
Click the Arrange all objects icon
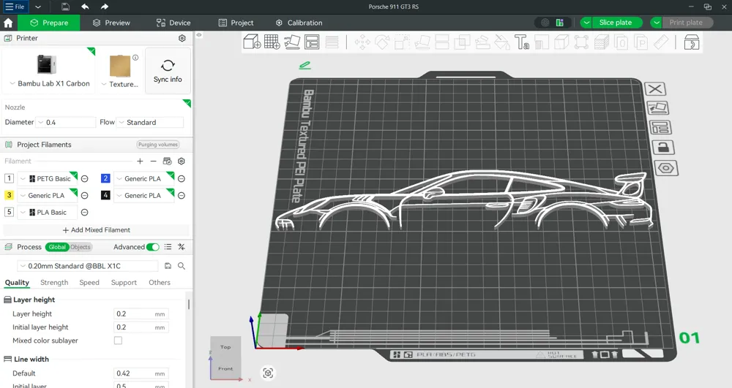[312, 42]
